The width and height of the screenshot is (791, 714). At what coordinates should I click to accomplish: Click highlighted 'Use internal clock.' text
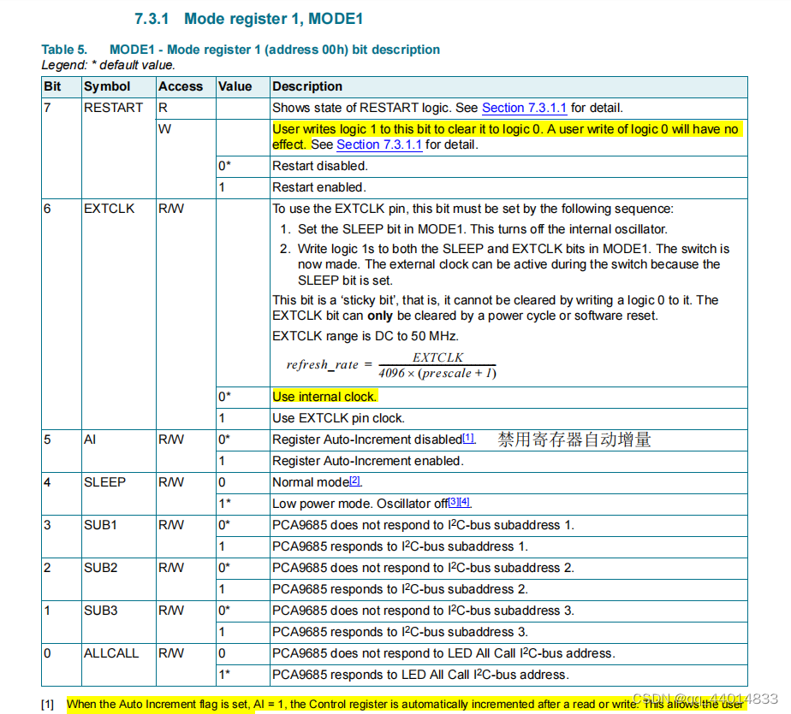[x=325, y=397]
